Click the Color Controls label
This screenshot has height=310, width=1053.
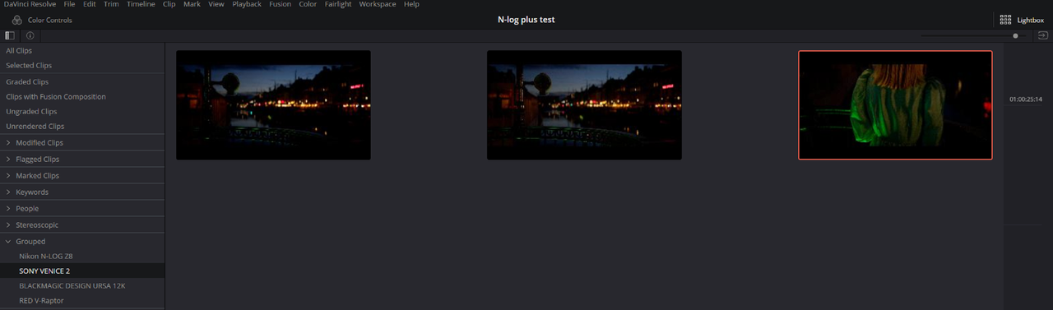(x=50, y=20)
